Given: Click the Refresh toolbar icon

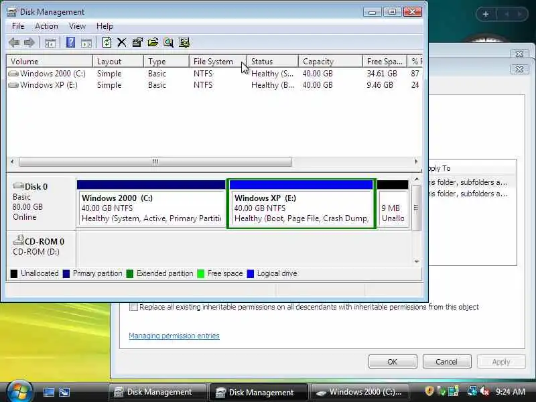Looking at the screenshot, I should point(107,42).
